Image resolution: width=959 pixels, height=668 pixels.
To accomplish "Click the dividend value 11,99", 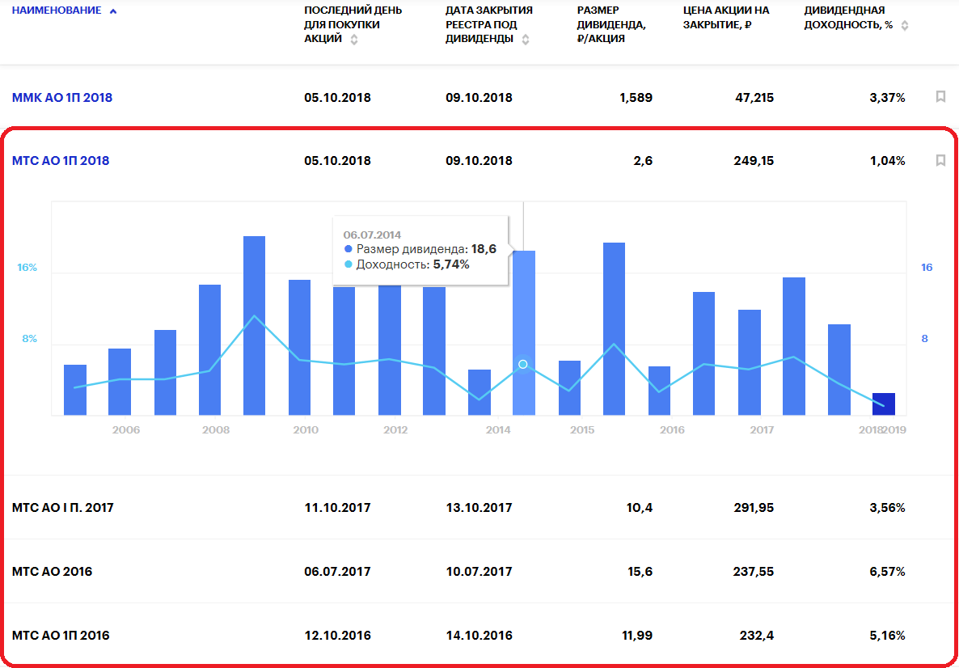I will click(638, 636).
